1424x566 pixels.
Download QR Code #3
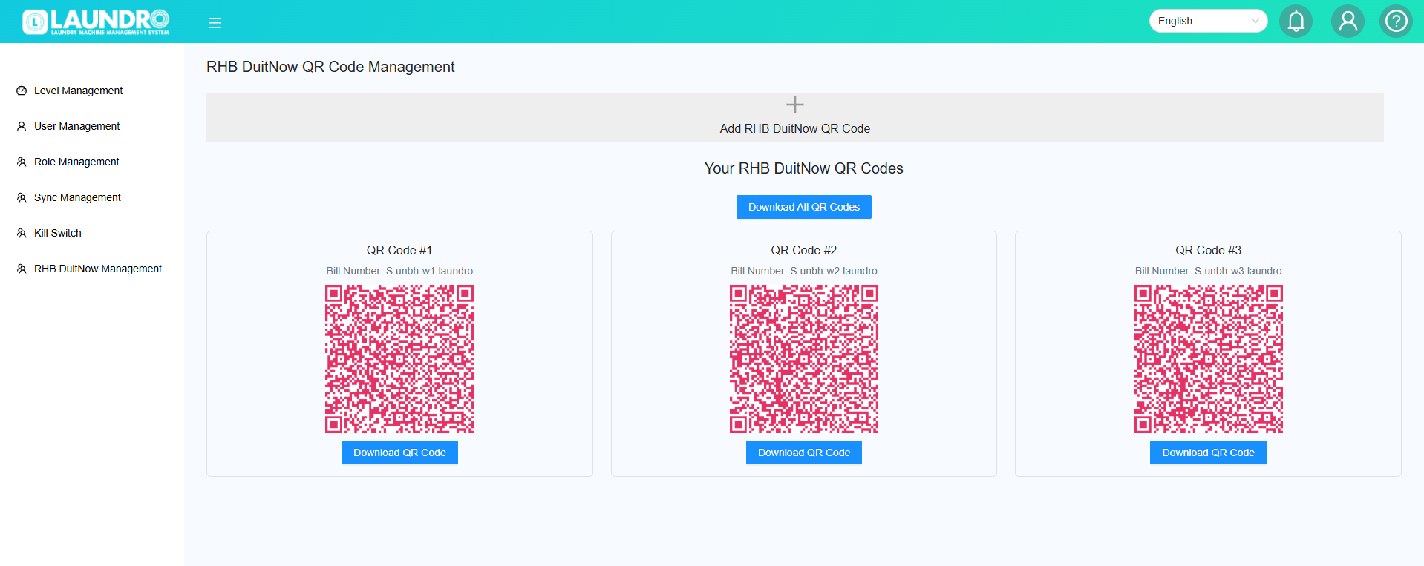pos(1208,453)
